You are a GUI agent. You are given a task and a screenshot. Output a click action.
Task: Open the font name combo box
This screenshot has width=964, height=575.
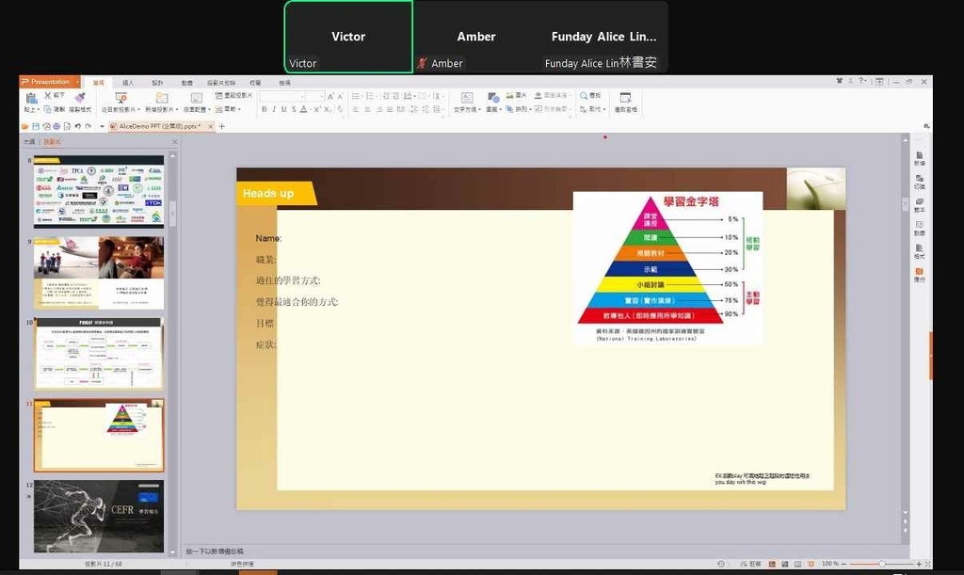[x=282, y=96]
